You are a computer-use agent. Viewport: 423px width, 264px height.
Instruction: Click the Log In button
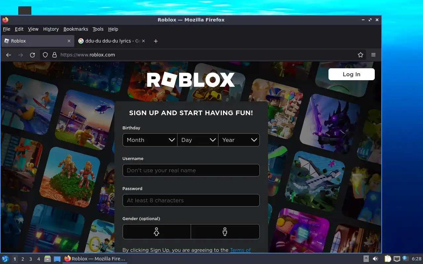pyautogui.click(x=352, y=74)
